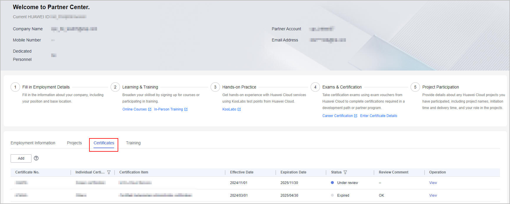Image resolution: width=510 pixels, height=204 pixels.
Task: Select the Certificates tab
Action: click(104, 143)
